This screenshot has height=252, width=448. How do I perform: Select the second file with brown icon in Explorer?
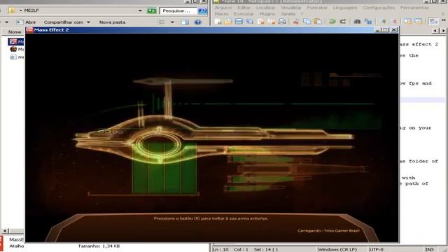pyautogui.click(x=17, y=49)
